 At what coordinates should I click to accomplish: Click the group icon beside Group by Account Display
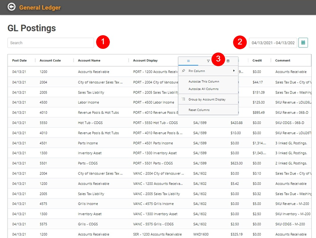pyautogui.click(x=183, y=100)
